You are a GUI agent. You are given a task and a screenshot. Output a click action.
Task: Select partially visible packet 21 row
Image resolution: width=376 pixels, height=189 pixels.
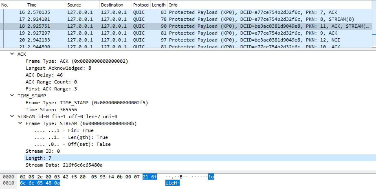point(186,46)
